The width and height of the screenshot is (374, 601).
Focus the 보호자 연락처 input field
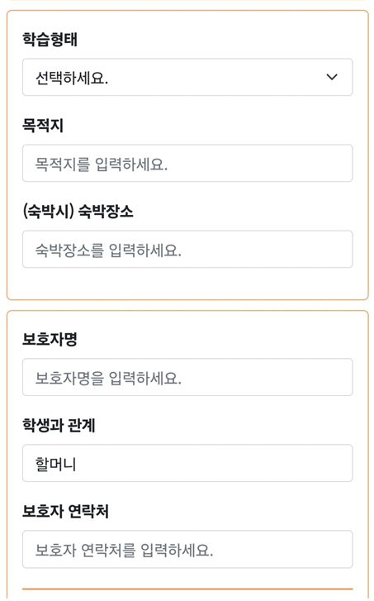(187, 549)
